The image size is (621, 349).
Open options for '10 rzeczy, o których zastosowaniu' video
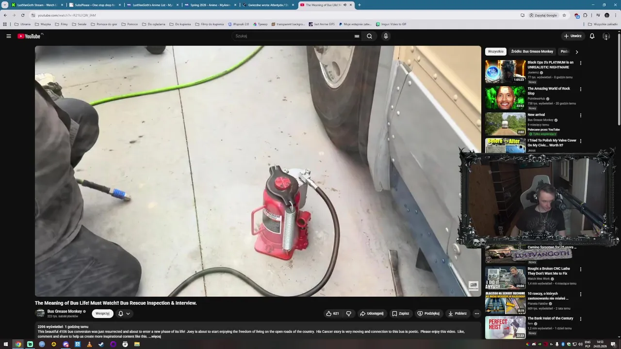pos(580,294)
